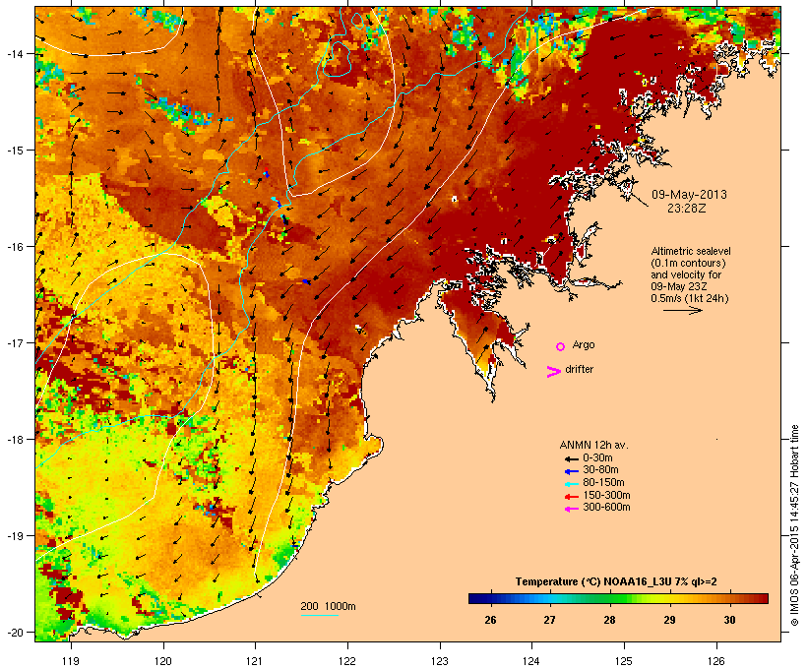
Task: Click the 300-600m depth label
Action: pyautogui.click(x=606, y=508)
